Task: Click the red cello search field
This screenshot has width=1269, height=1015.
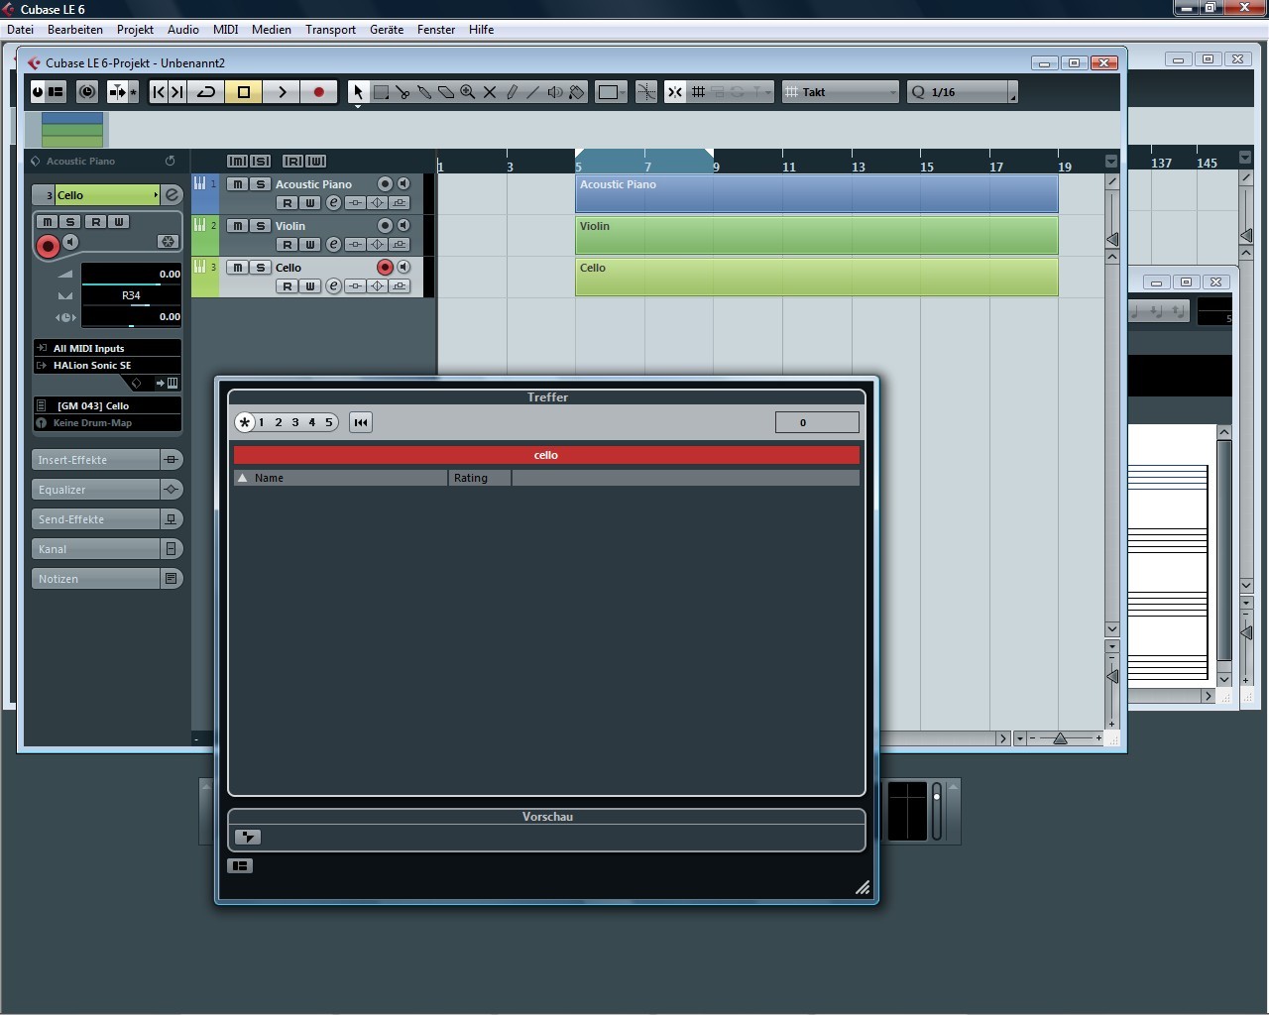Action: (x=546, y=455)
